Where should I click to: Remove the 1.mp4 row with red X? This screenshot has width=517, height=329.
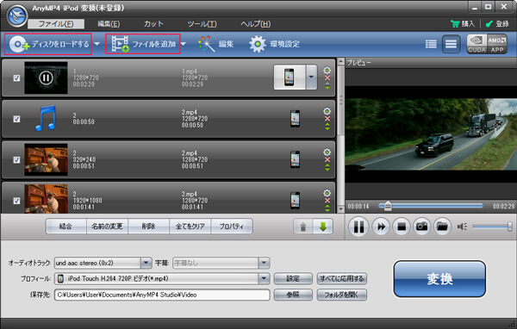[327, 78]
